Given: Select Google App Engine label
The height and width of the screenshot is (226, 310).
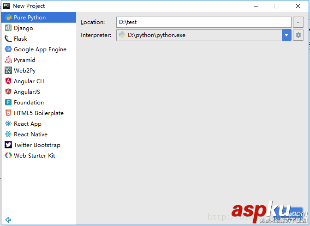Looking at the screenshot, I should (40, 49).
